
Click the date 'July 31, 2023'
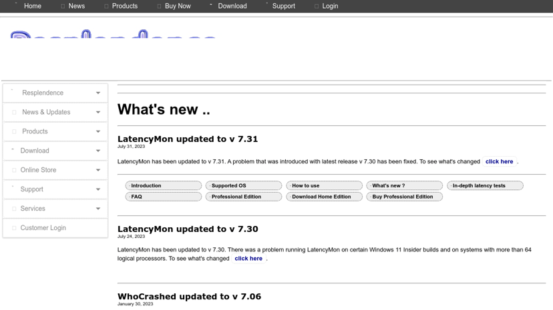[131, 147]
